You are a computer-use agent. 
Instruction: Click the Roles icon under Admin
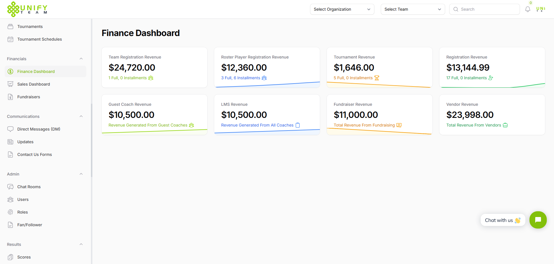(x=10, y=212)
